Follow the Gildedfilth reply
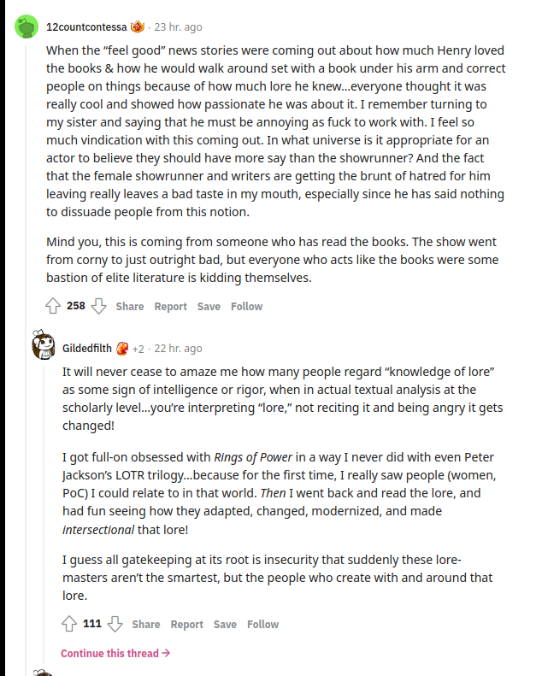The height and width of the screenshot is (676, 542). pyautogui.click(x=262, y=624)
